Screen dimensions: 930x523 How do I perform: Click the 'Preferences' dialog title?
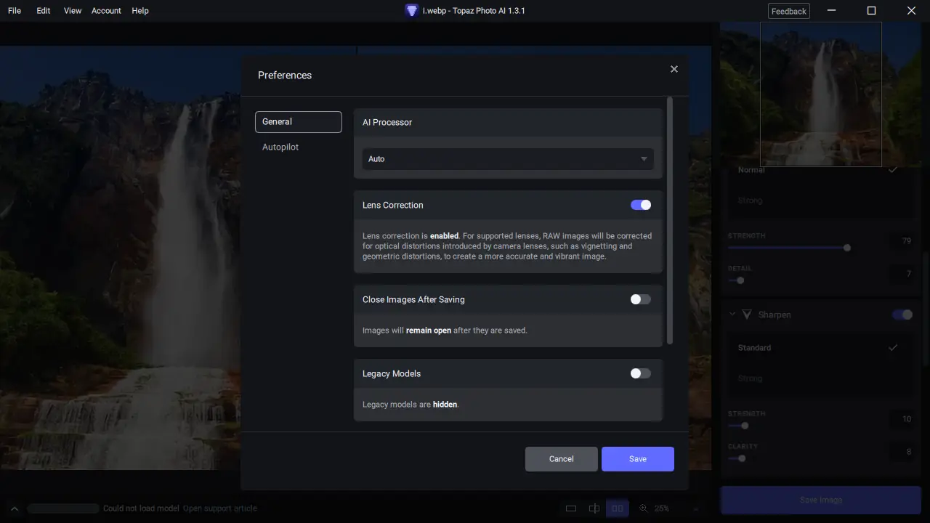click(x=285, y=76)
